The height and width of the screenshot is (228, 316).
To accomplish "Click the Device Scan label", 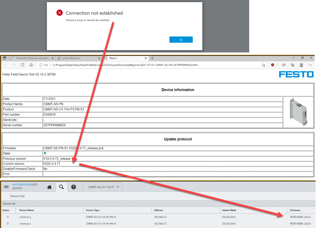I will point(18,196).
